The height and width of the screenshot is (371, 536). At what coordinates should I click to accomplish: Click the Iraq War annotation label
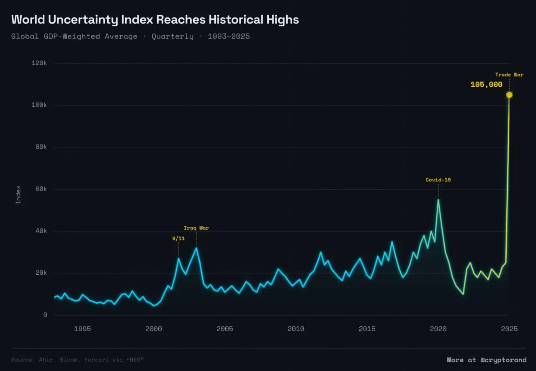[x=196, y=228]
